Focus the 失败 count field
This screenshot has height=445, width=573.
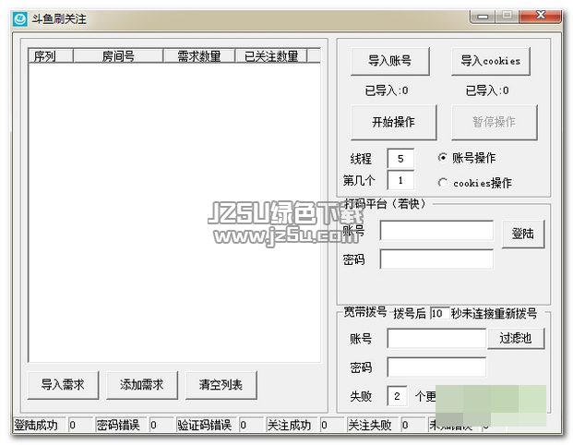tap(397, 396)
